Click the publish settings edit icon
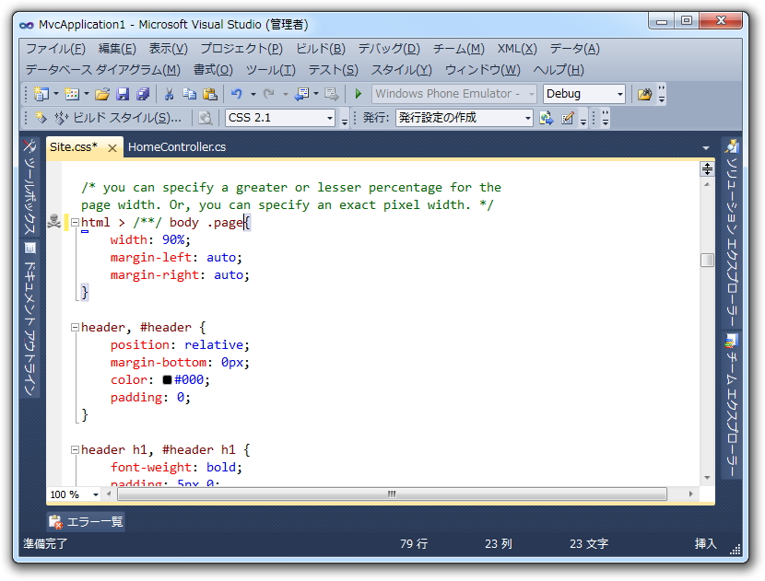765x581 pixels. pos(568,118)
